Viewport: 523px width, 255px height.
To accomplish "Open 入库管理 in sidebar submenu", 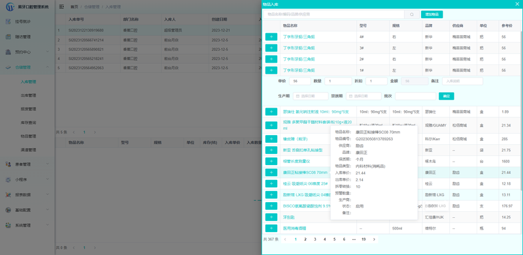I will [28, 82].
